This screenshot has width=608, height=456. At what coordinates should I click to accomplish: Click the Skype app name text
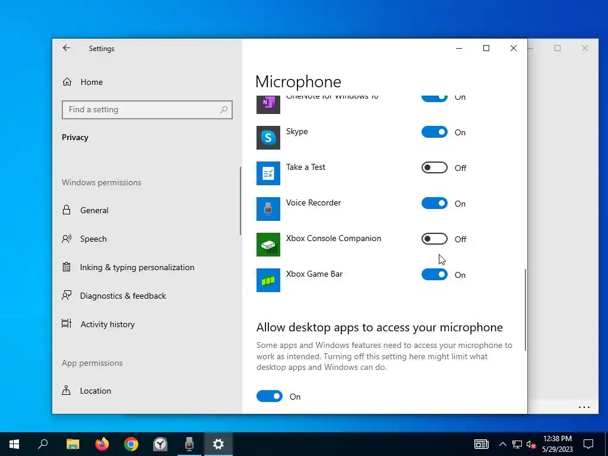point(297,131)
